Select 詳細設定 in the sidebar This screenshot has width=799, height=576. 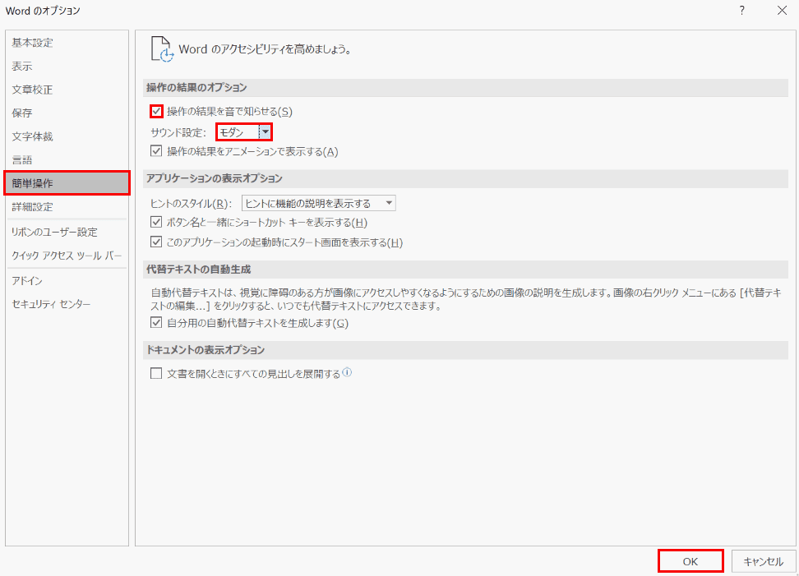pos(67,207)
